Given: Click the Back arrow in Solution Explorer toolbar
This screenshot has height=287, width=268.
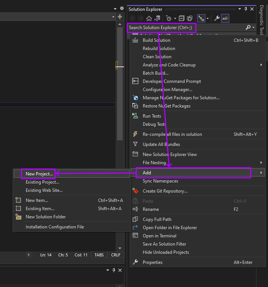Looking at the screenshot, I should [133, 18].
